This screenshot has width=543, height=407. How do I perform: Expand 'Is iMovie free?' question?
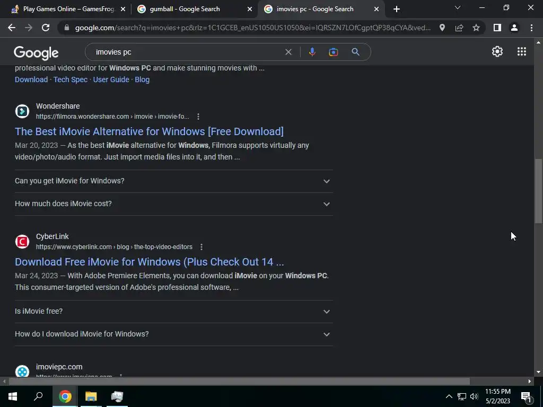pos(174,312)
